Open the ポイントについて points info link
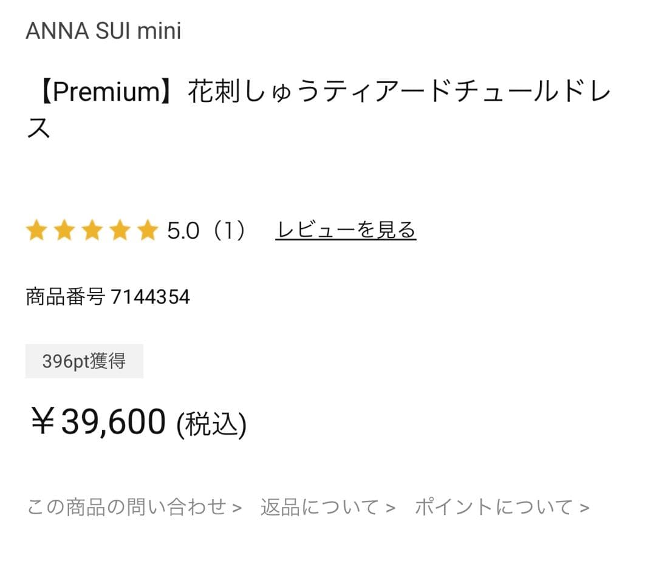The width and height of the screenshot is (656, 561). point(494,507)
